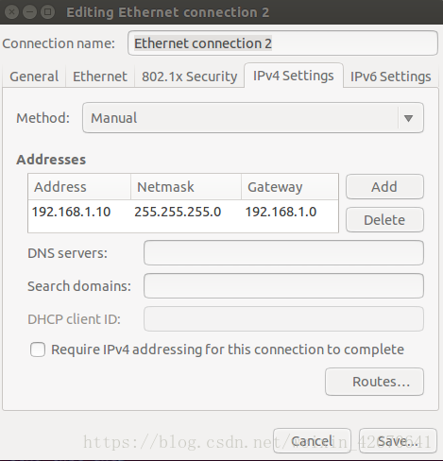Switch to the Ethernet tab

(100, 77)
